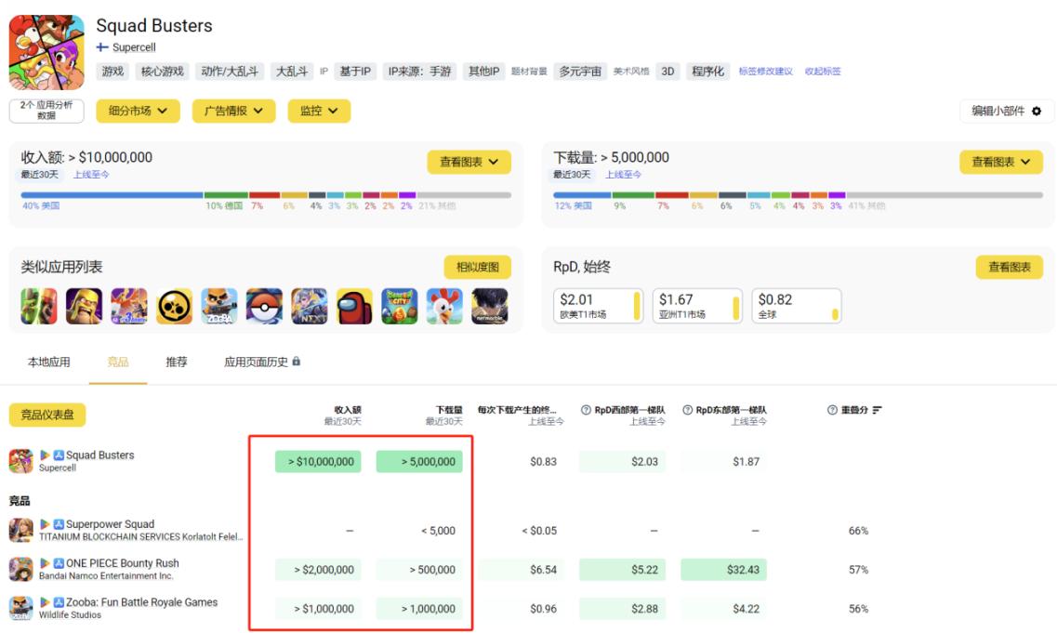Click the 竞品仪表盘 button

pos(47,415)
